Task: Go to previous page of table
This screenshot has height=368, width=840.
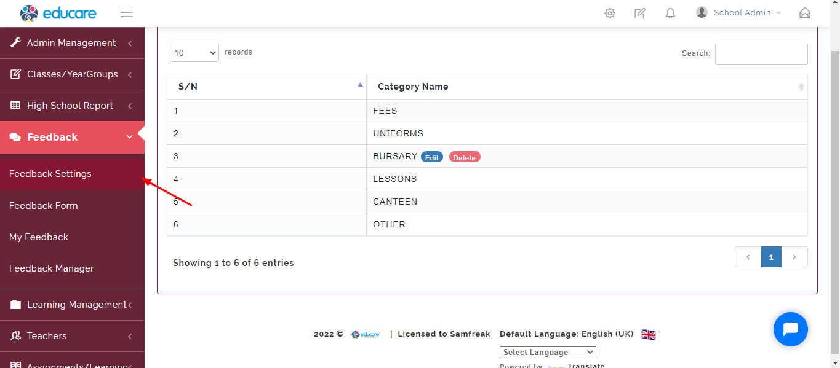Action: (748, 257)
